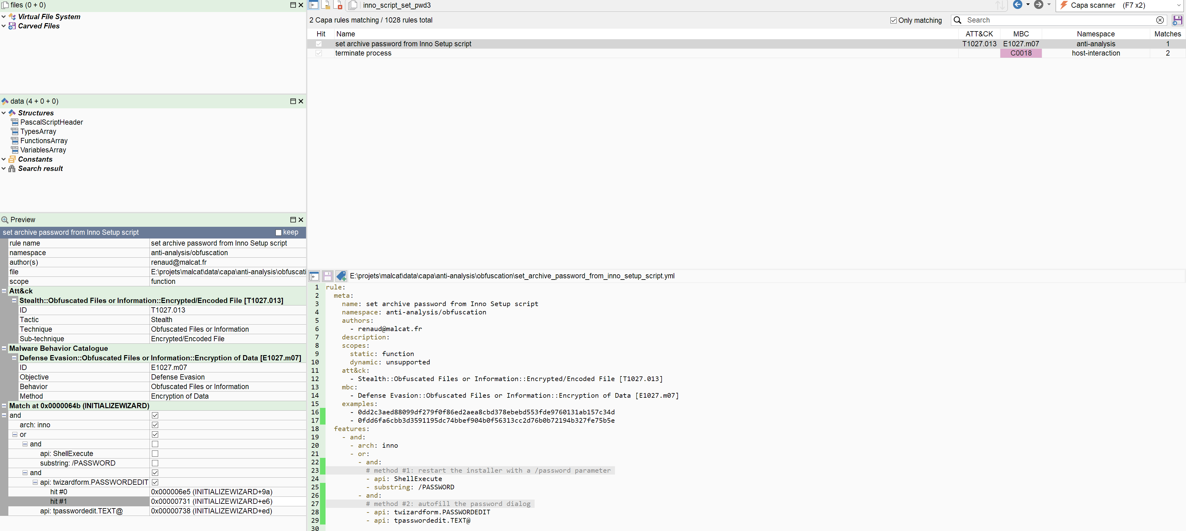Viewport: 1186px width, 531px height.
Task: Click the rules Search field
Action: click(1059, 20)
